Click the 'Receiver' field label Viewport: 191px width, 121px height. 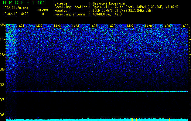coord(62,11)
